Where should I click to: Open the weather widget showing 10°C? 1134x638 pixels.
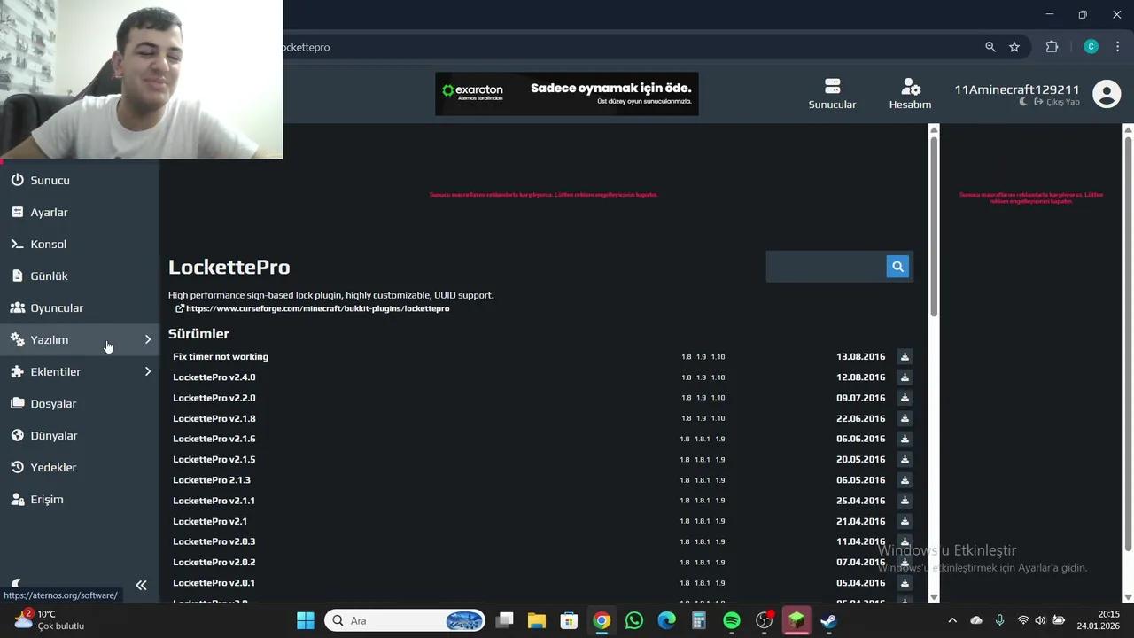pyautogui.click(x=50, y=619)
